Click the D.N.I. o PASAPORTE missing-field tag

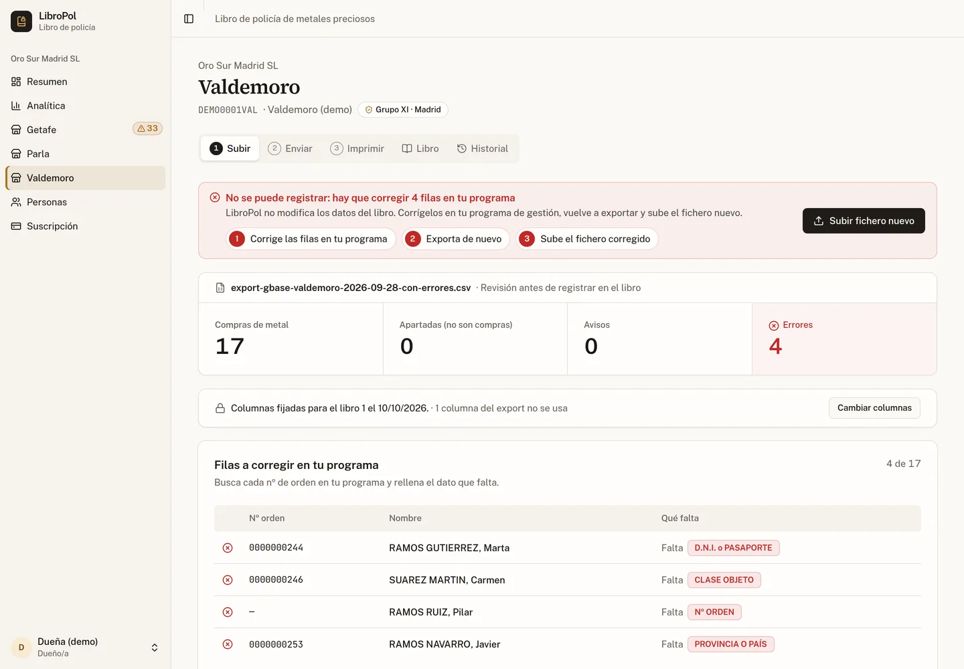coord(733,548)
